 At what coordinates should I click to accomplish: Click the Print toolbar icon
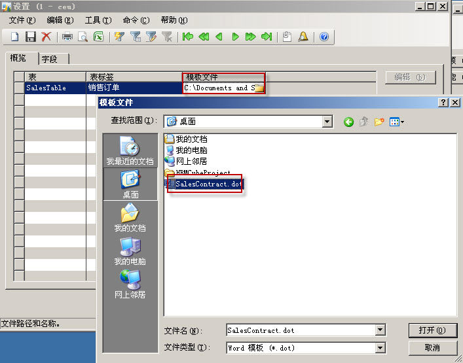pyautogui.click(x=67, y=37)
